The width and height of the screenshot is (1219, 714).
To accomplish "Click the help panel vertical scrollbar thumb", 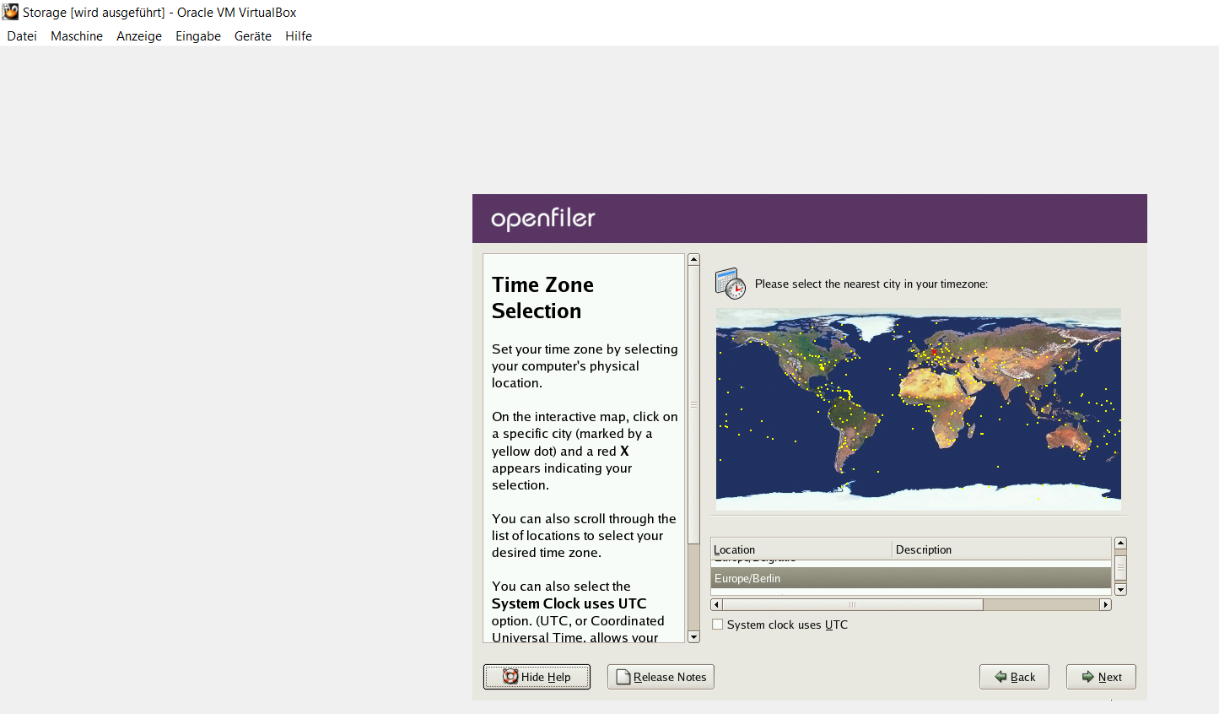I will pyautogui.click(x=693, y=405).
